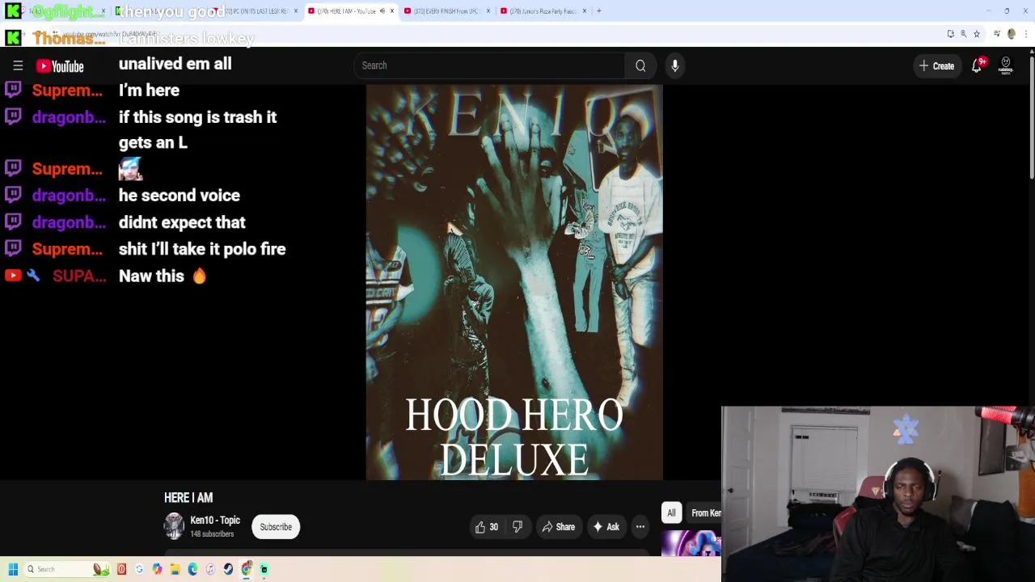Bookmark this page with the star
The image size is (1035, 582).
tap(977, 34)
